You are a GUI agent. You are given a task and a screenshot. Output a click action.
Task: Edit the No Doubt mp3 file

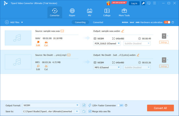pos(38,68)
